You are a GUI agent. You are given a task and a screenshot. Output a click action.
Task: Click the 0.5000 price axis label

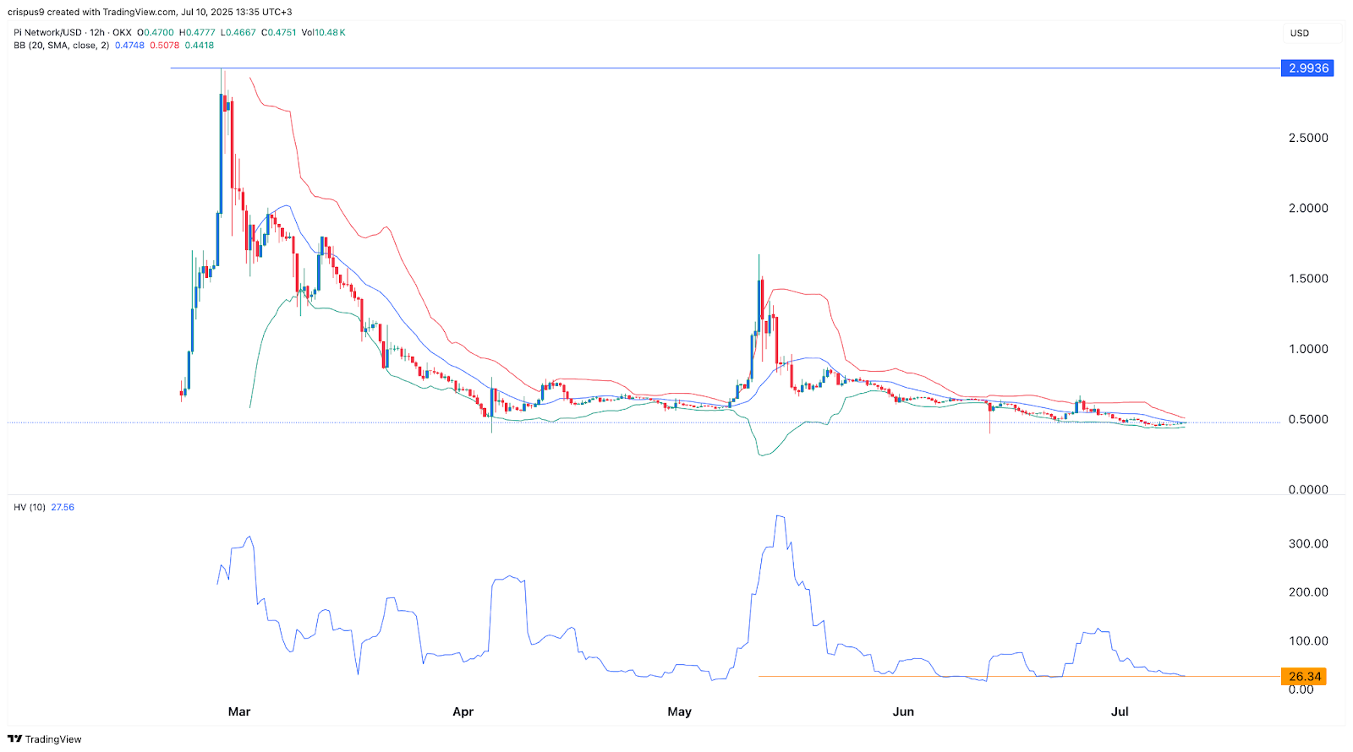point(1308,419)
